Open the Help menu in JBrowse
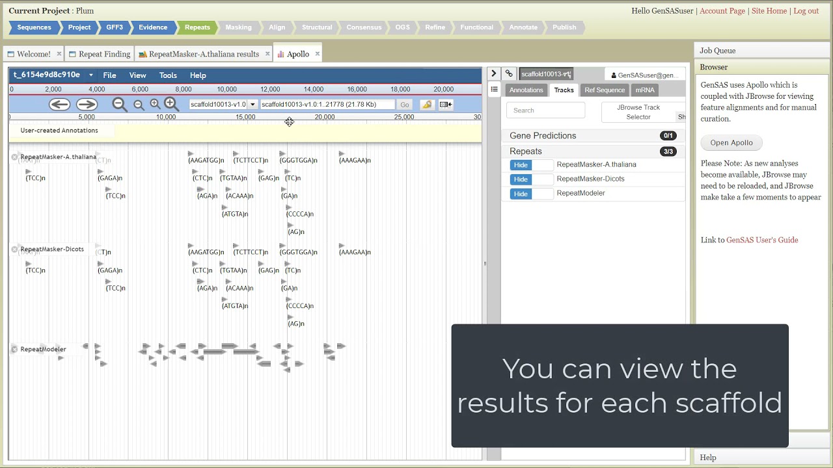 (x=198, y=75)
